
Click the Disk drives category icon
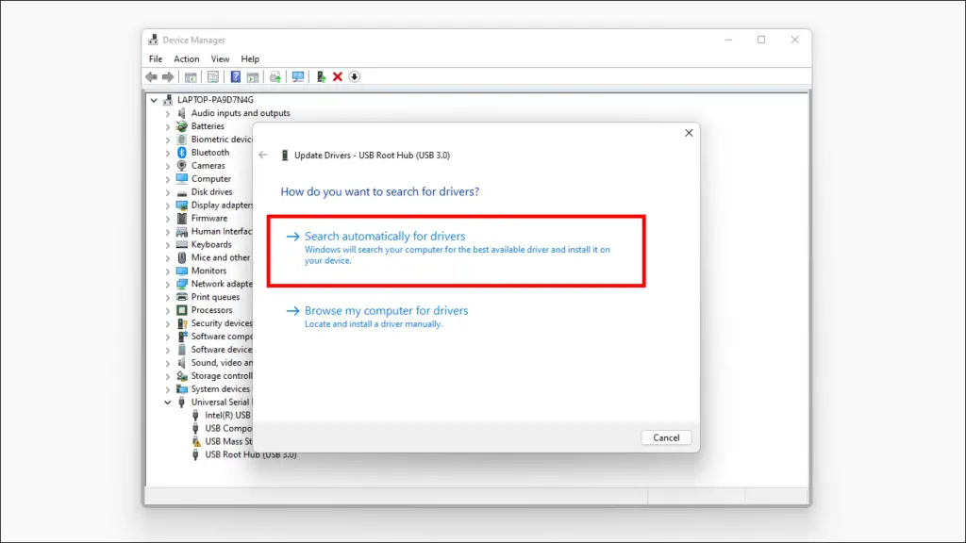click(182, 192)
